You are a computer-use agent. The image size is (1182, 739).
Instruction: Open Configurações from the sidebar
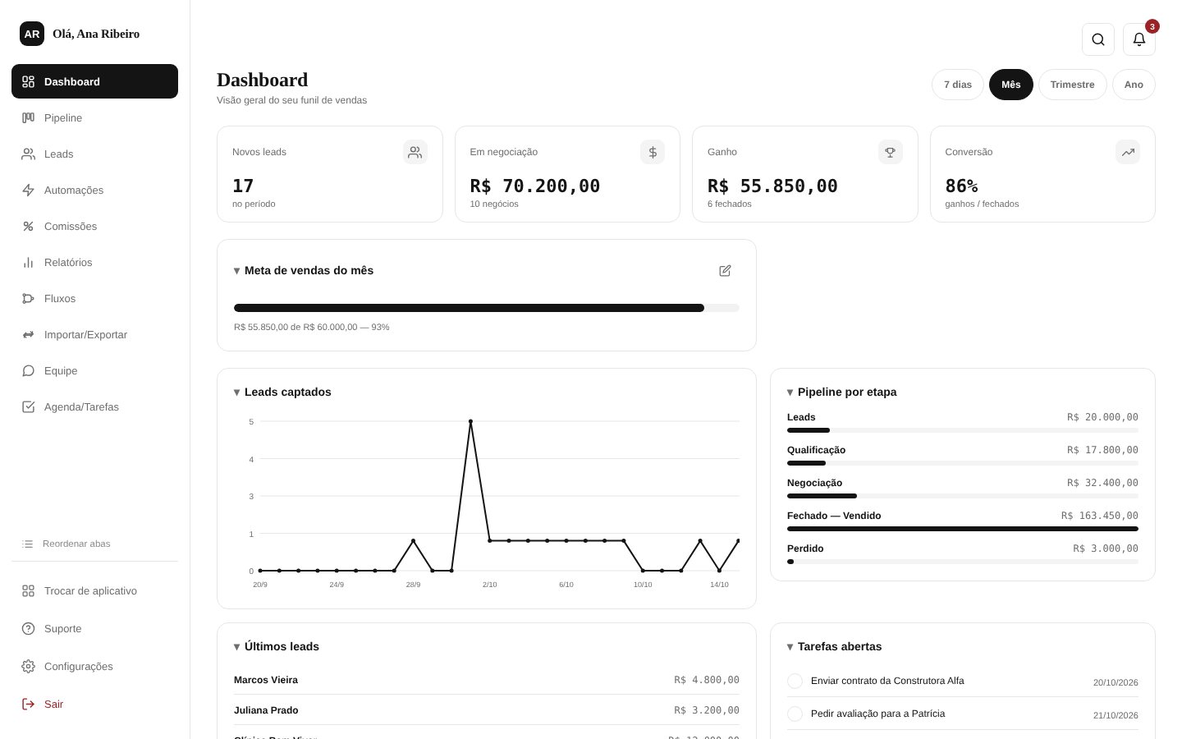click(x=94, y=666)
